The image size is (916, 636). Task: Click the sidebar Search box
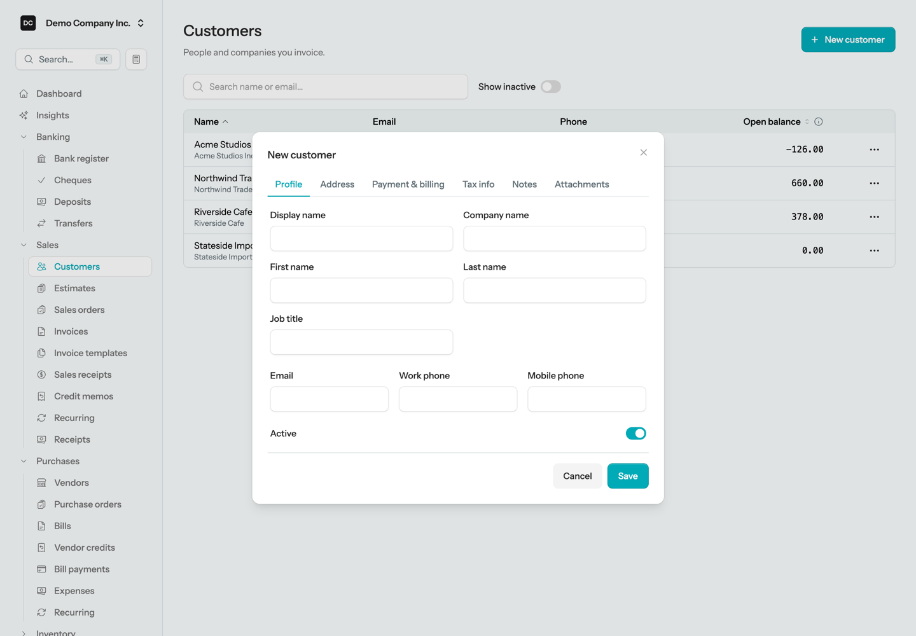(67, 59)
